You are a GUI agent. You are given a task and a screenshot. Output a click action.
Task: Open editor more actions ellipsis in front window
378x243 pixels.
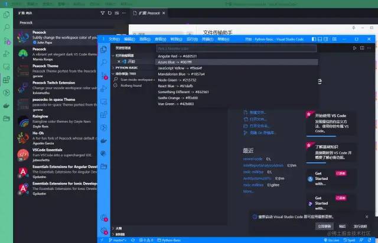369,48
